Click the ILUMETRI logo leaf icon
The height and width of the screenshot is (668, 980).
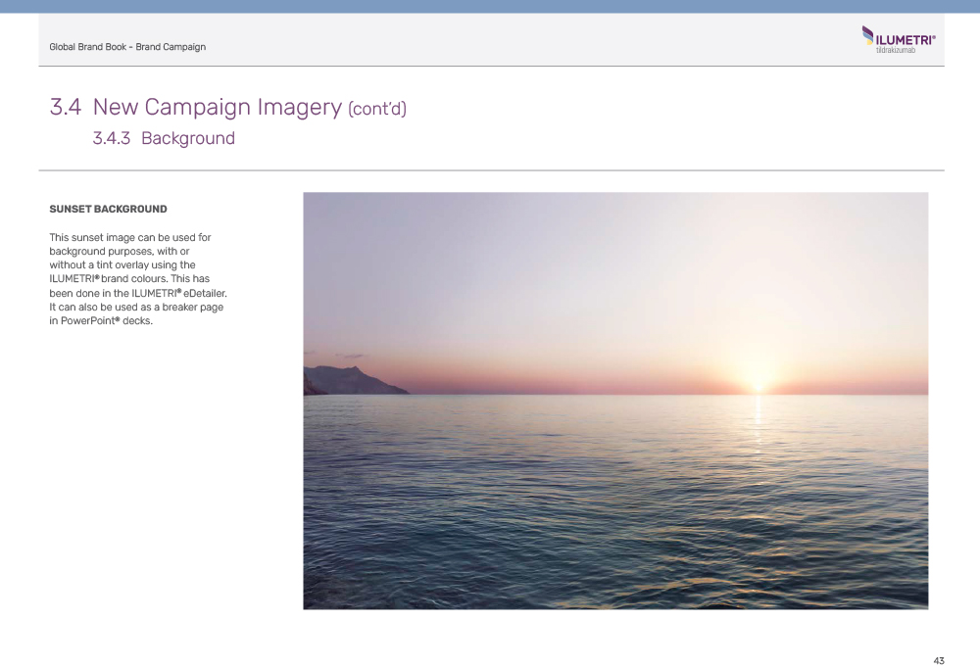pos(867,36)
